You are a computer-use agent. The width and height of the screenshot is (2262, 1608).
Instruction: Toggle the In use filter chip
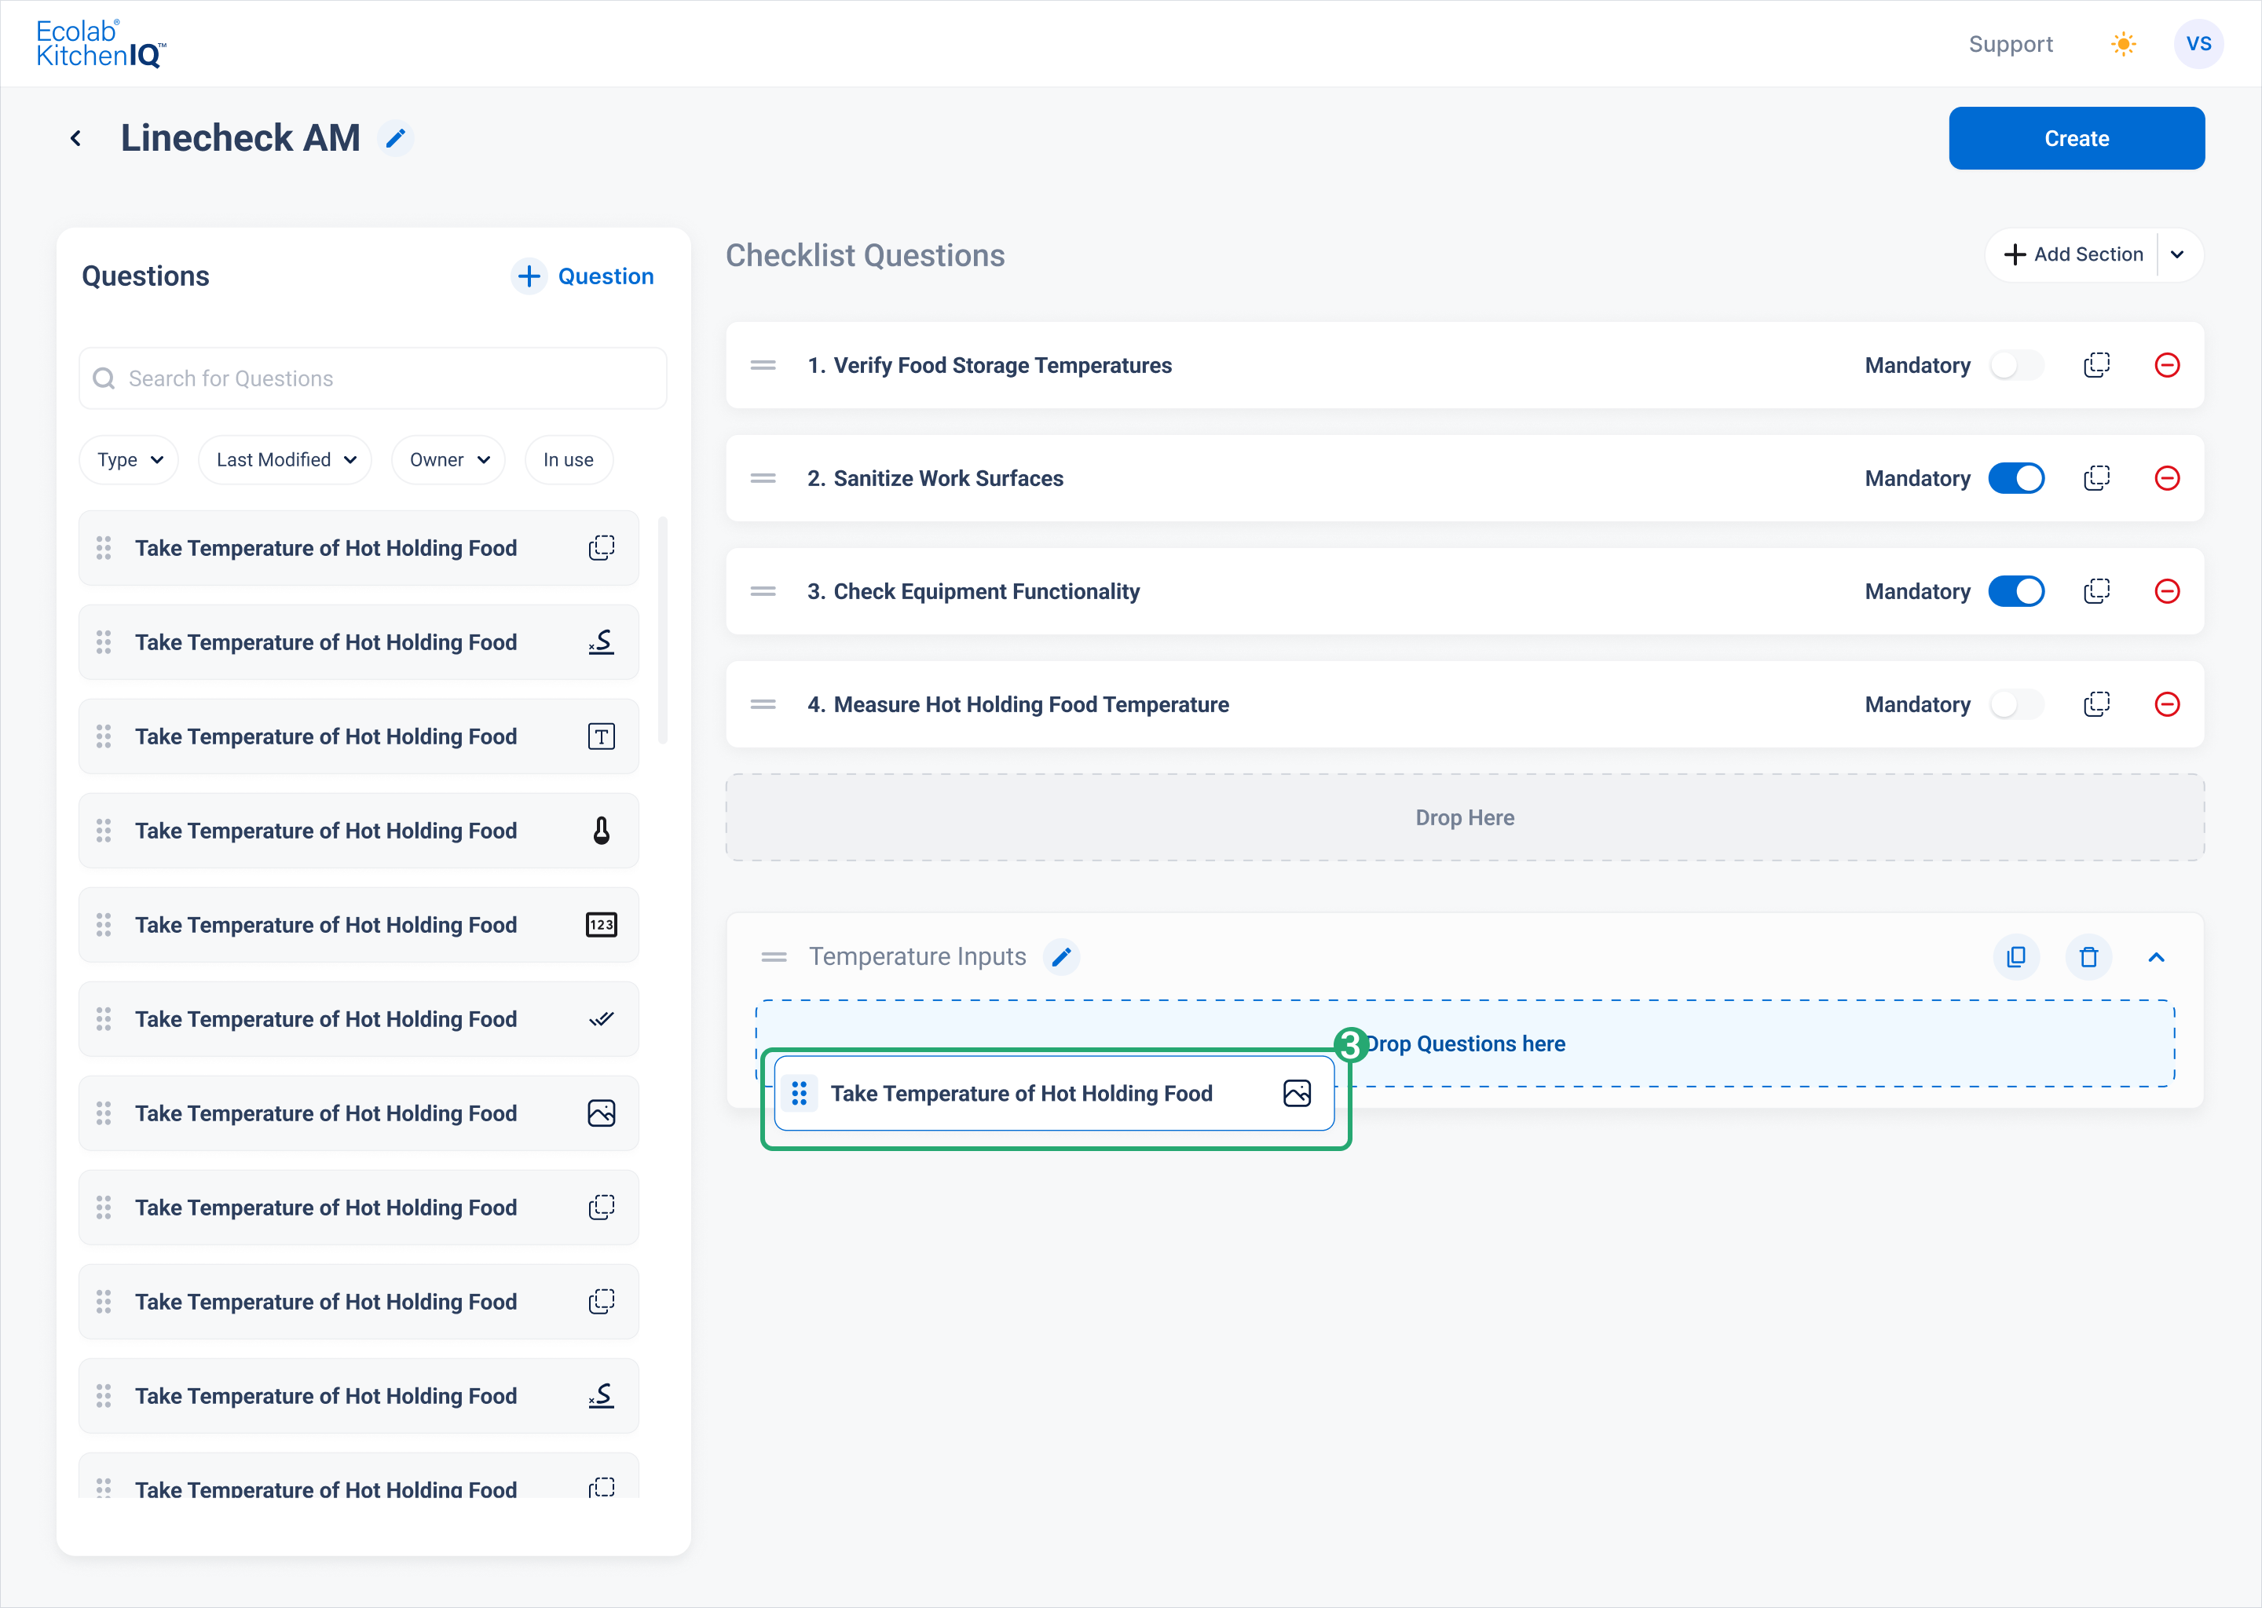(569, 459)
